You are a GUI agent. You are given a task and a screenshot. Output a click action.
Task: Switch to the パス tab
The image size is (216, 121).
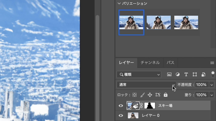[171, 63]
